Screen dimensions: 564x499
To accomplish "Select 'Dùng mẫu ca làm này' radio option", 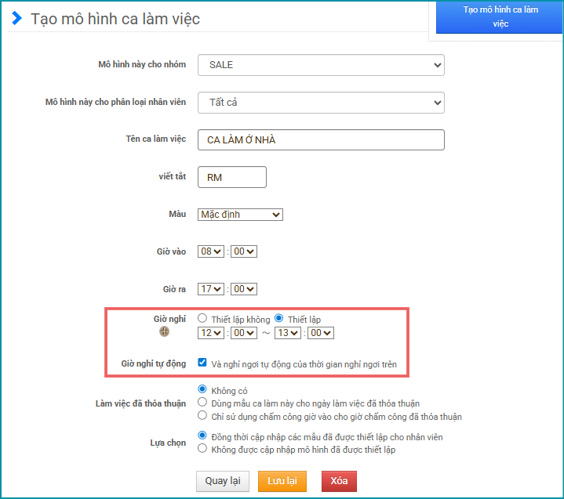I will click(202, 402).
